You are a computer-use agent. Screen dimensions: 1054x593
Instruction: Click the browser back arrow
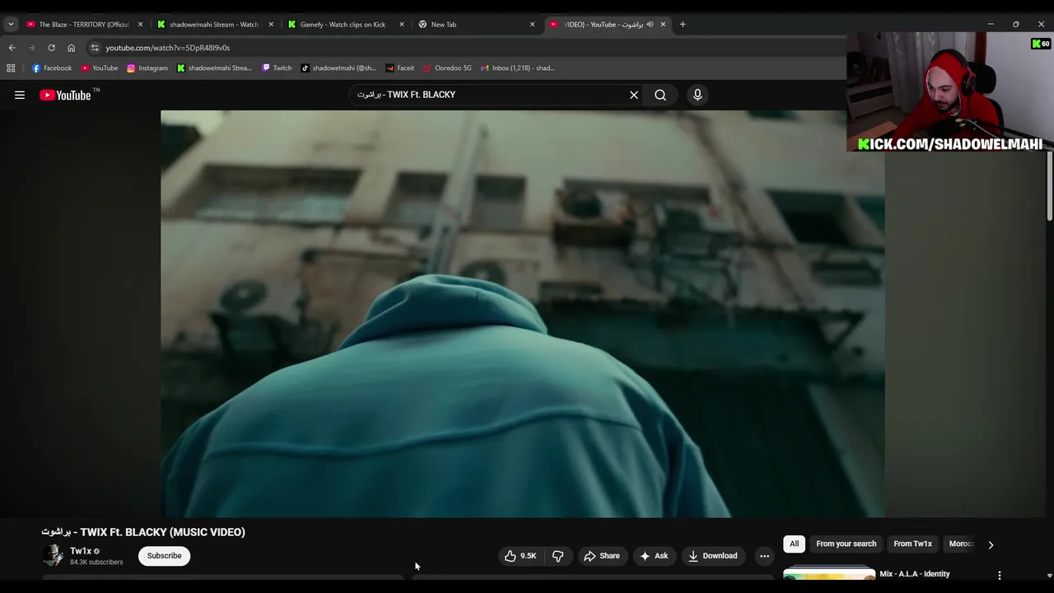coord(12,48)
